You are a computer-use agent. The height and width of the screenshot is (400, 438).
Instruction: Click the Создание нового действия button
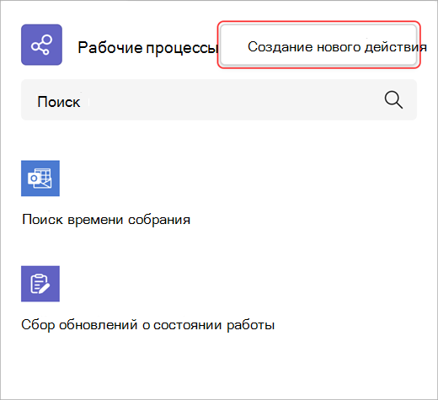pos(318,45)
